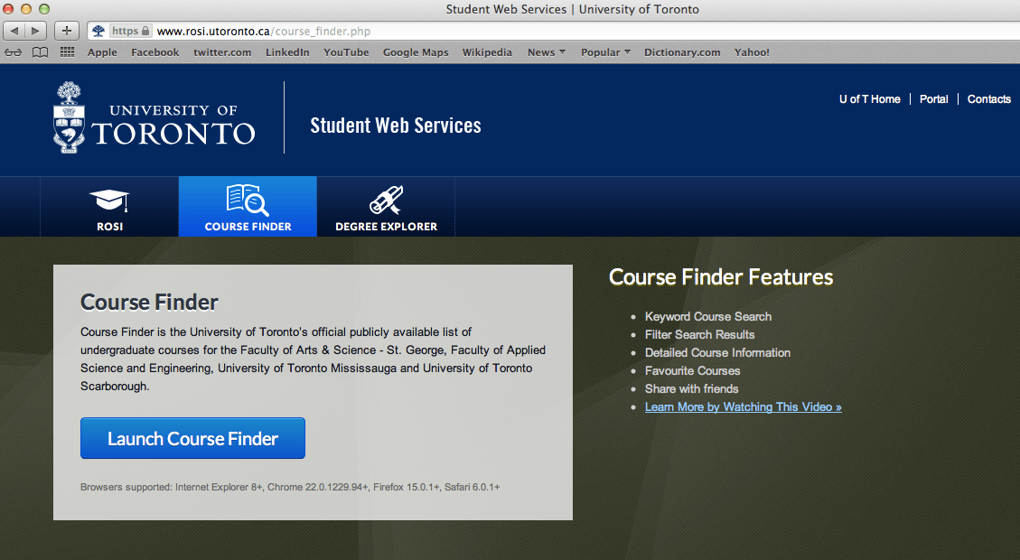The width and height of the screenshot is (1020, 560).
Task: Click the site favicon in address bar
Action: (x=98, y=31)
